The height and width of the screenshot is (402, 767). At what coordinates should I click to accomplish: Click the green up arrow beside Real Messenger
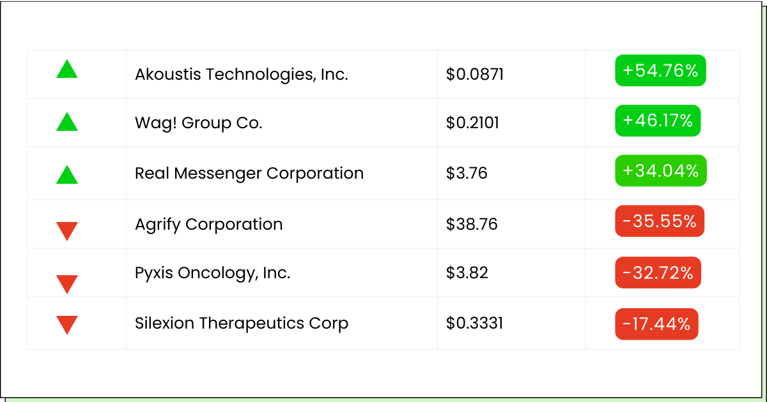click(x=67, y=174)
